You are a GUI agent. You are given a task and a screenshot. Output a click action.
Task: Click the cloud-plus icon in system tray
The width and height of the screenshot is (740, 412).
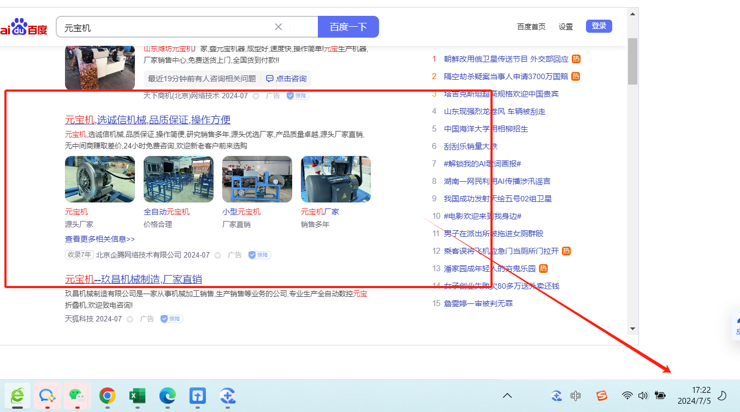(557, 396)
